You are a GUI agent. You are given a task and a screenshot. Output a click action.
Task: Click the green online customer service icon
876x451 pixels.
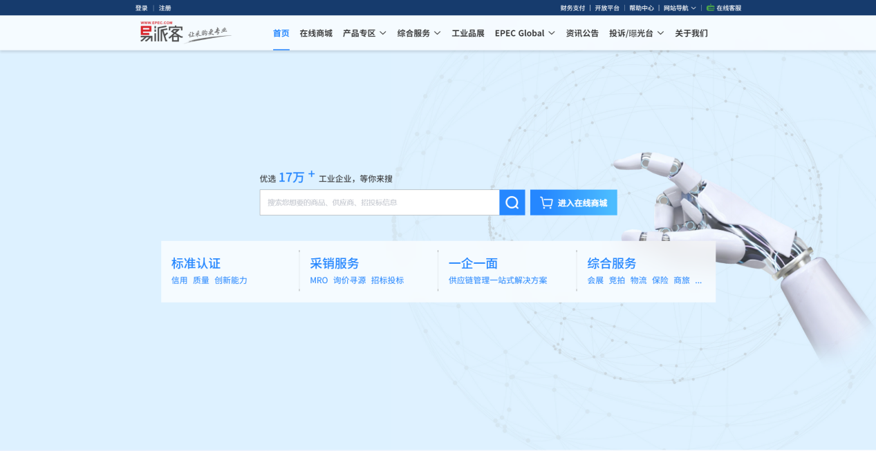pyautogui.click(x=710, y=8)
